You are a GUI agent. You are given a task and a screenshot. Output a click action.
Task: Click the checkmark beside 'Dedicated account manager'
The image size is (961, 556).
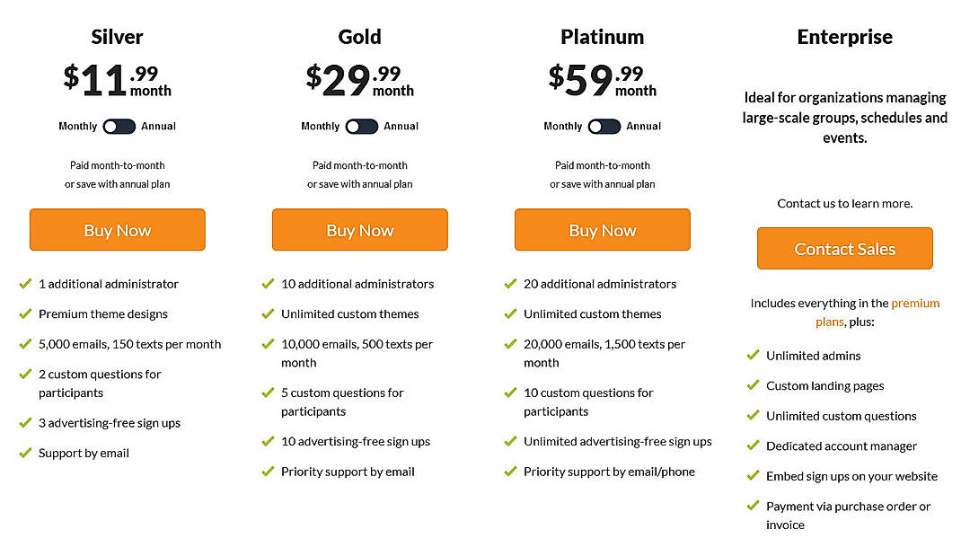coord(753,446)
